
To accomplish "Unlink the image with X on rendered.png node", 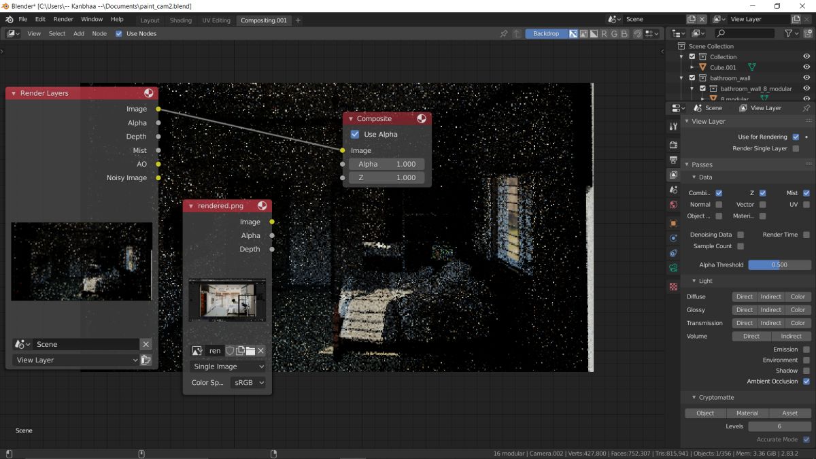I will (260, 351).
